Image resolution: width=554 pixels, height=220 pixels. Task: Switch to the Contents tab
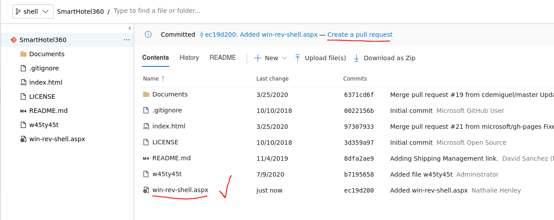[155, 58]
